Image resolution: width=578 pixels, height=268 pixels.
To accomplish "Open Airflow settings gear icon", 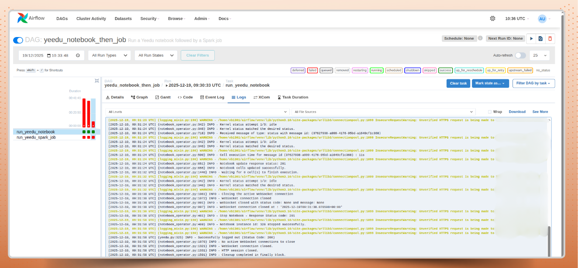I will [492, 18].
